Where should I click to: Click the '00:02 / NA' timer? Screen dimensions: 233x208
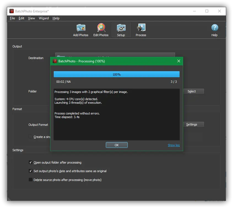[63, 82]
